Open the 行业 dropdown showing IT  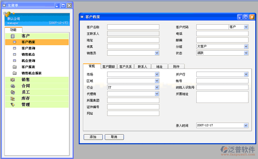pyautogui.click(x=157, y=87)
